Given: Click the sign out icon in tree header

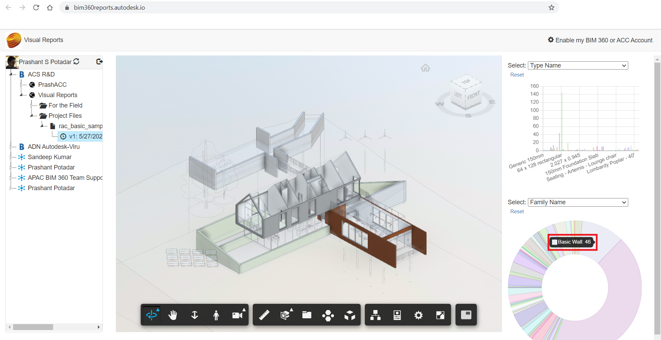Looking at the screenshot, I should (99, 61).
